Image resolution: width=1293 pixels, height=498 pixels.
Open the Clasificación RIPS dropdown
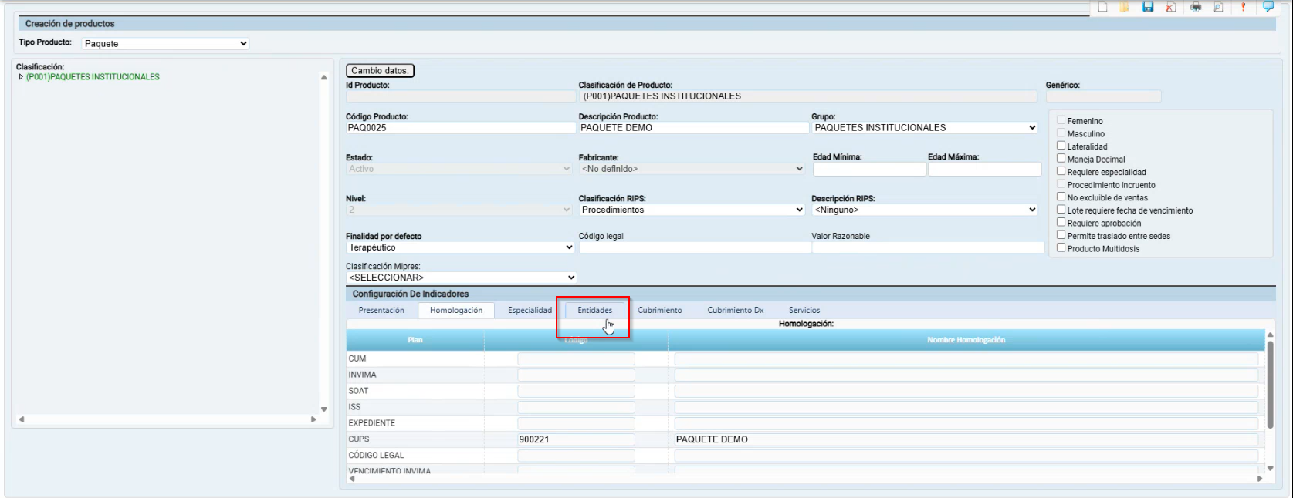(692, 210)
